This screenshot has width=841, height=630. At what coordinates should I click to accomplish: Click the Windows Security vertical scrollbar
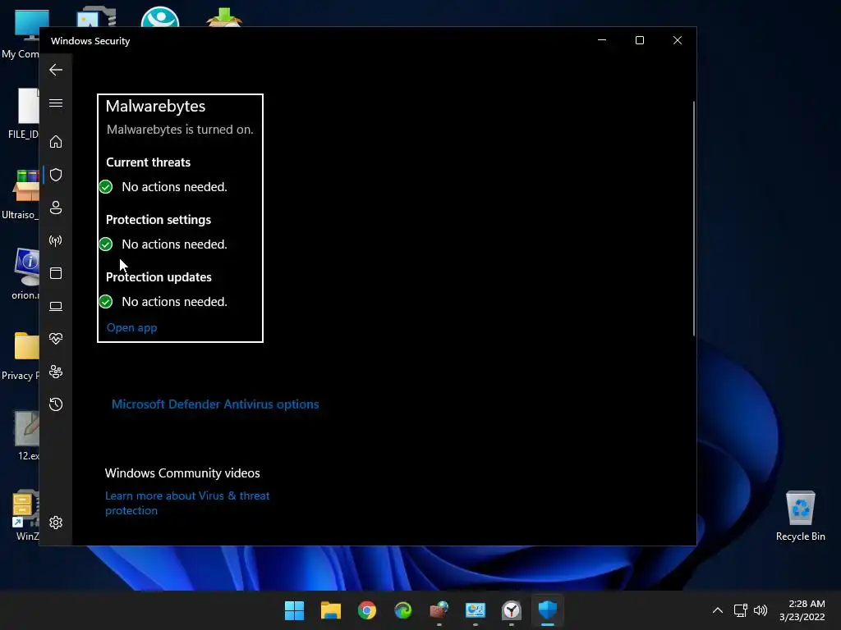point(693,218)
